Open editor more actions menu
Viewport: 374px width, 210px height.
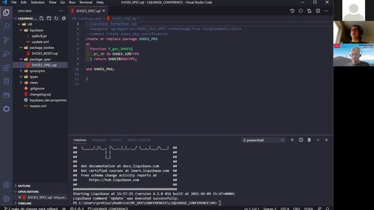click(x=327, y=11)
